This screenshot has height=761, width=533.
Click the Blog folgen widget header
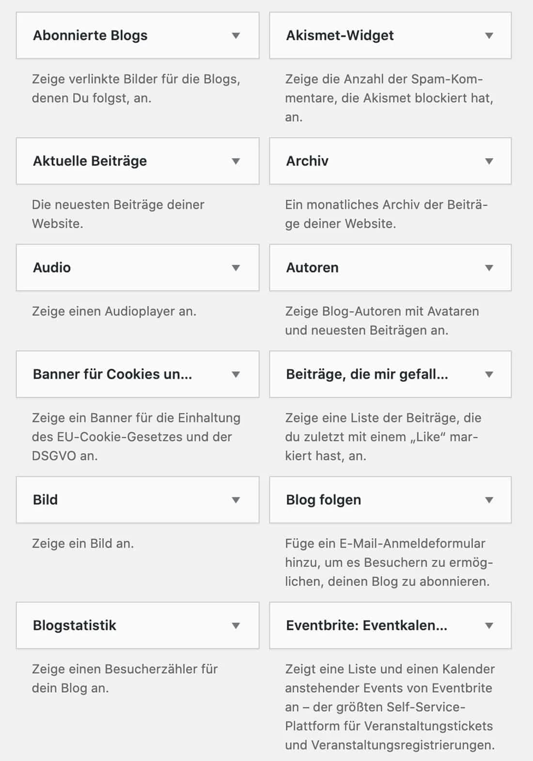(x=324, y=499)
